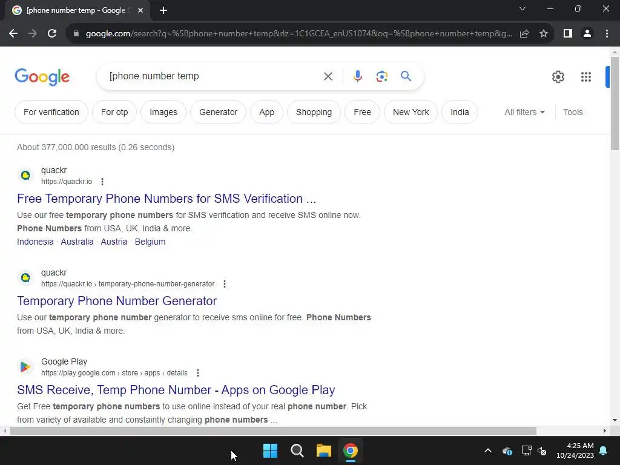620x465 pixels.
Task: Open Google quick settings gear
Action: (558, 77)
